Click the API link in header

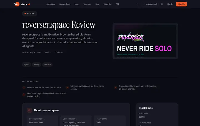tap(117, 4)
